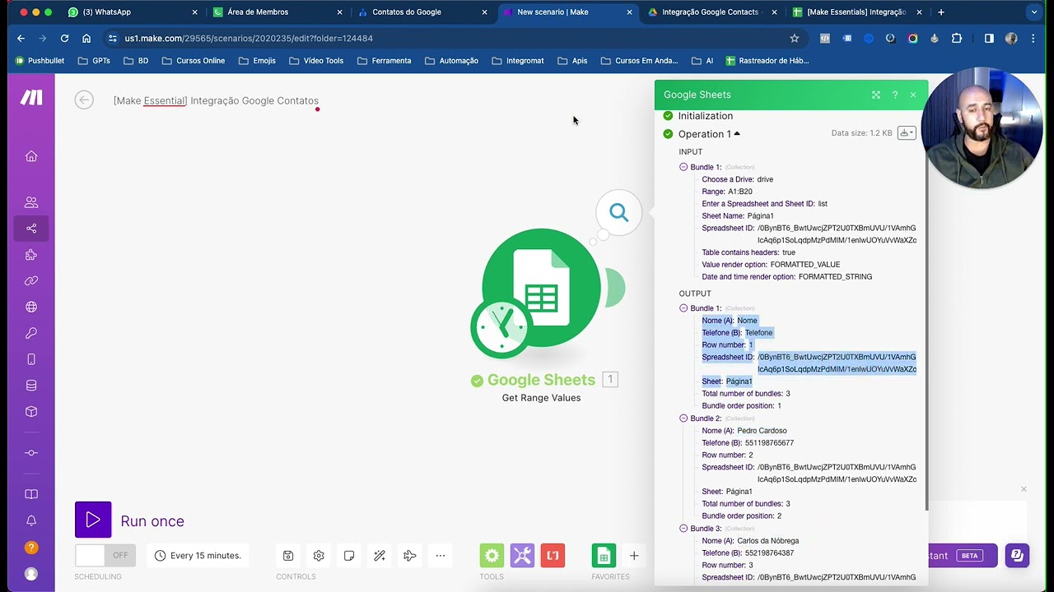Select Pedro Cardoso name value
The height and width of the screenshot is (592, 1054).
(762, 431)
